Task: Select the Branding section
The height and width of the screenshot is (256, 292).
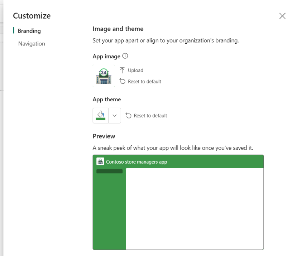Action: click(x=29, y=31)
